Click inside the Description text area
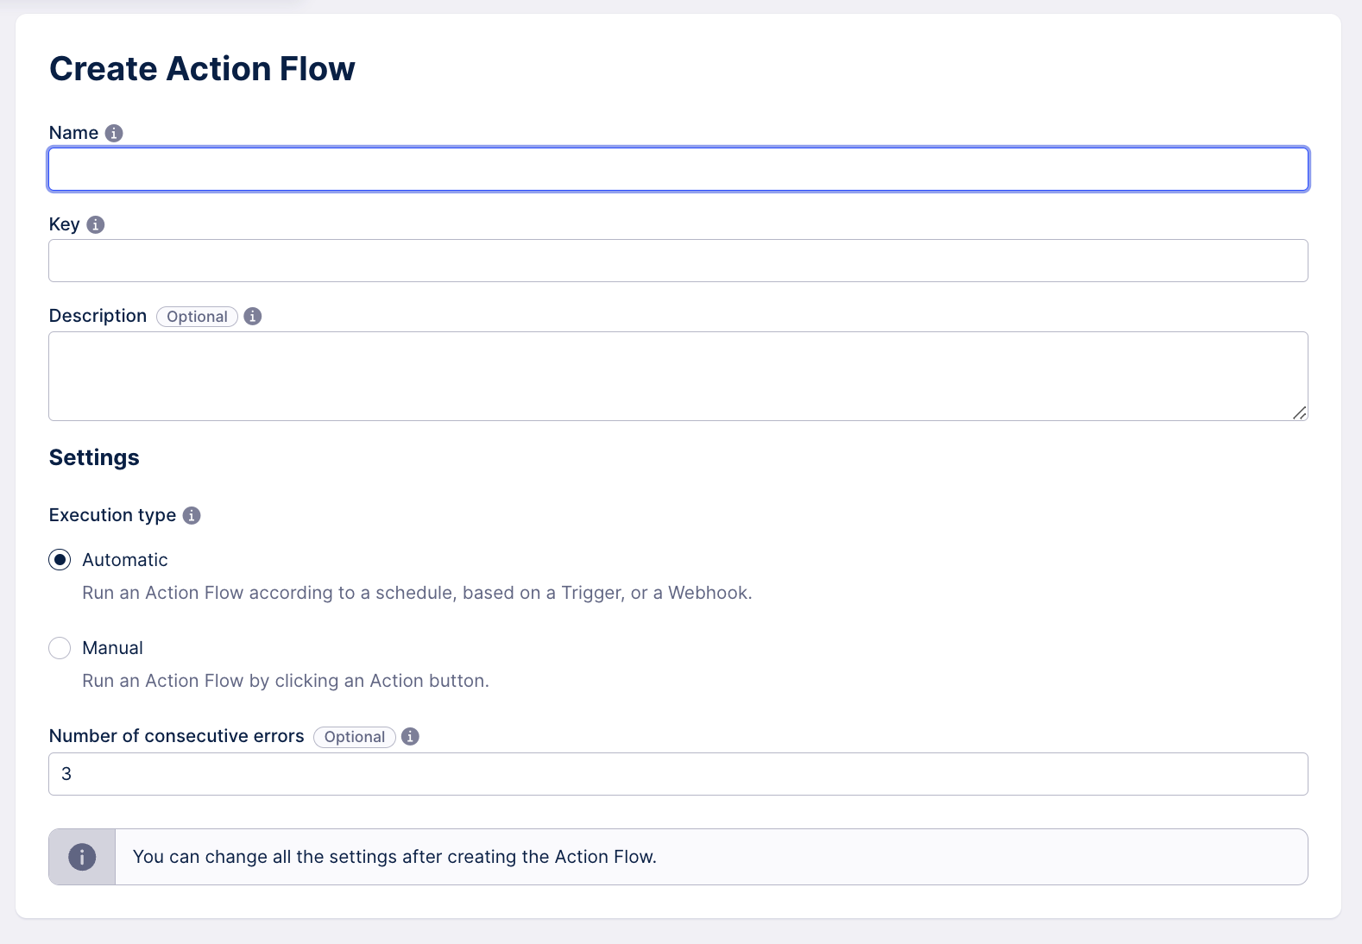The width and height of the screenshot is (1362, 944). click(x=678, y=376)
